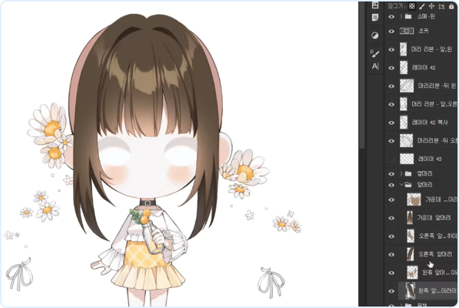Select thumbnail of 머리리본 -뒤 왼 layer
The width and height of the screenshot is (459, 308).
407,86
